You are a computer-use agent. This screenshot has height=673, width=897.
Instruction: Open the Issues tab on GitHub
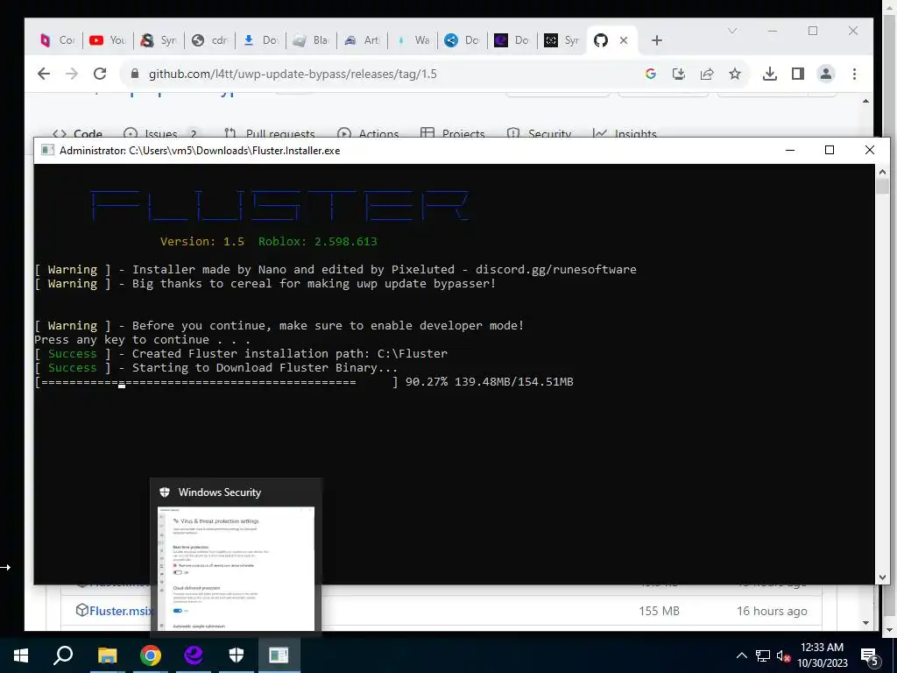tap(161, 133)
